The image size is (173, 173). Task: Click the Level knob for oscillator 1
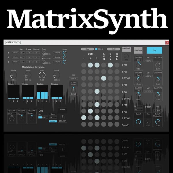[64, 53]
